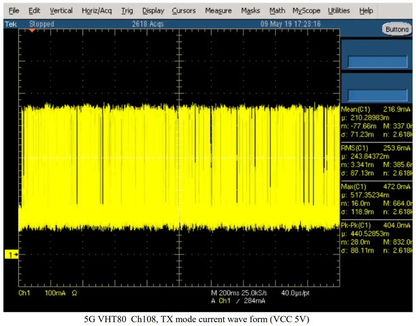Open the Vertical menu
416x326 pixels.
pyautogui.click(x=61, y=11)
